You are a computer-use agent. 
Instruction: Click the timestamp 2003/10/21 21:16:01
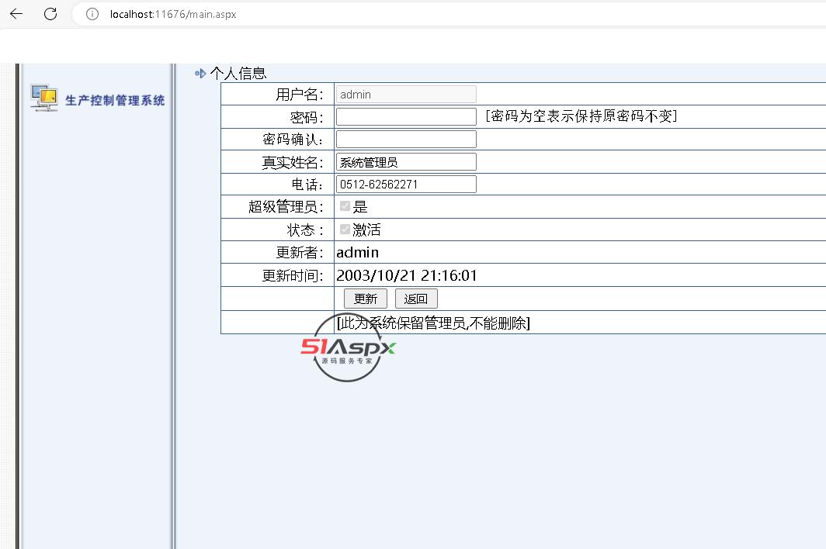coord(407,275)
